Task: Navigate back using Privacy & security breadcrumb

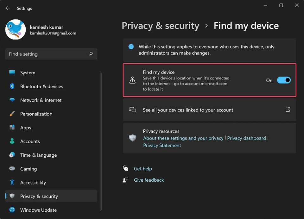Action: (161, 26)
